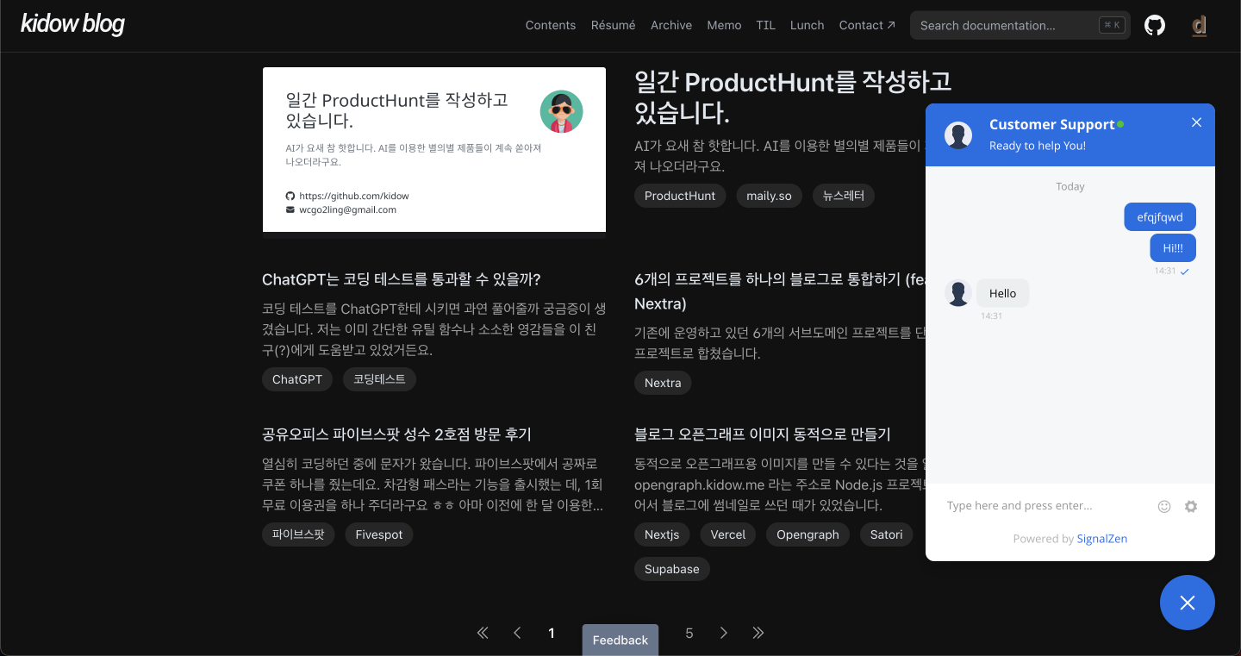Open the 6개의 프로젝트 Nextra post
1241x656 pixels.
tap(779, 291)
